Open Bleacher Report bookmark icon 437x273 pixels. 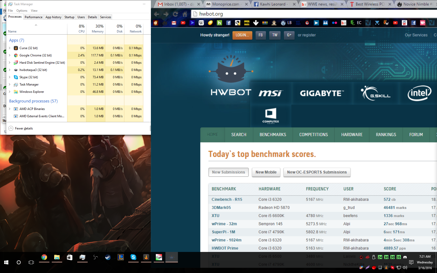pyautogui.click(x=343, y=23)
